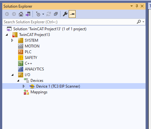
Task: Close the Solution Explorer panel
Action: coord(142,6)
